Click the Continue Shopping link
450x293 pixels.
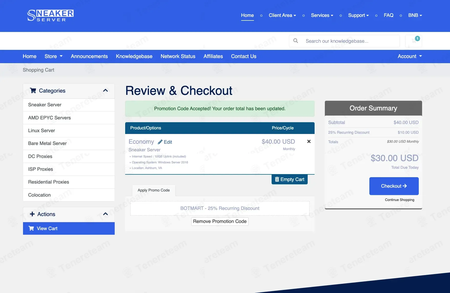pos(400,200)
